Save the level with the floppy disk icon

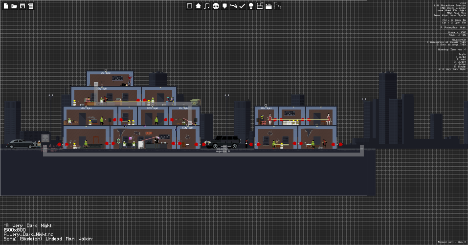click(x=22, y=6)
